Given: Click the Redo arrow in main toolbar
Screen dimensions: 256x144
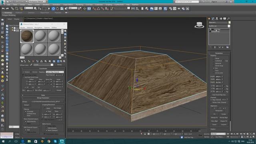Looking at the screenshot, I should click(7, 8).
